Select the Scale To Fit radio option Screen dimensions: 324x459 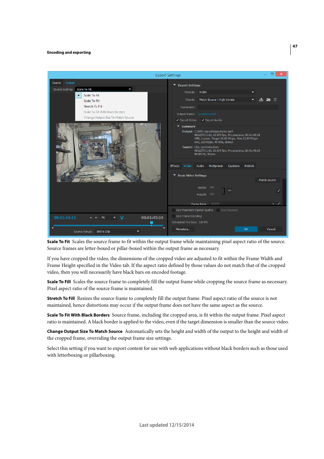(79, 96)
